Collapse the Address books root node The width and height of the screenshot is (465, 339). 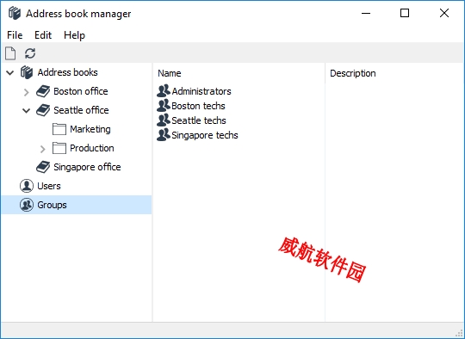(10, 72)
